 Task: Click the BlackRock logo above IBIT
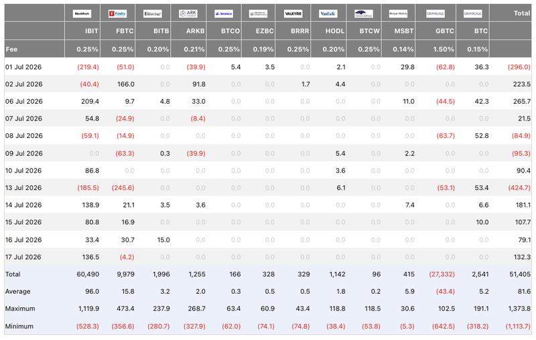tap(82, 13)
